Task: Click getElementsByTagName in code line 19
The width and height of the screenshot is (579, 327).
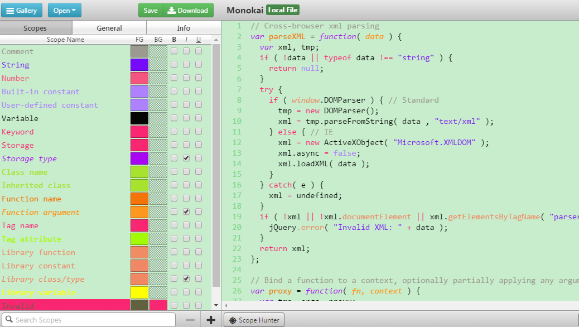Action: tap(494, 217)
